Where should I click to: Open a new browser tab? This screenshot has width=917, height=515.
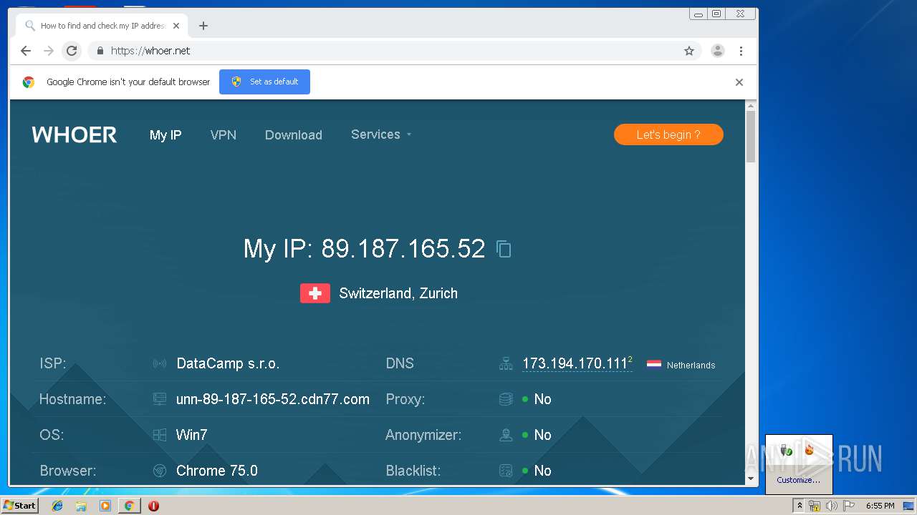pyautogui.click(x=203, y=26)
